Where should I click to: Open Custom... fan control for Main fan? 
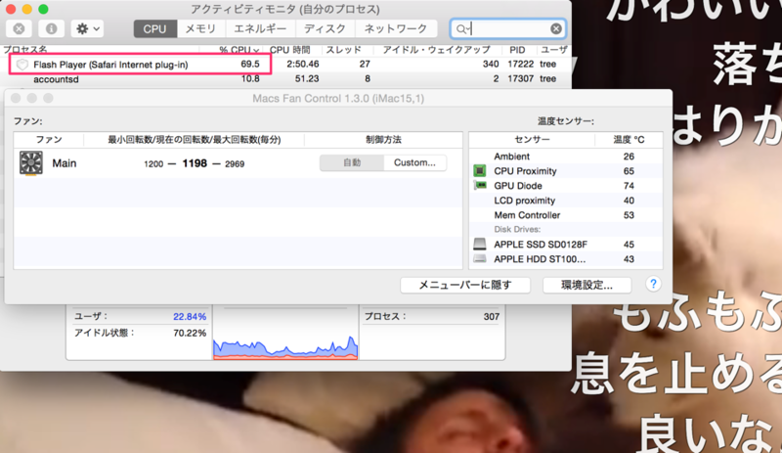[414, 162]
